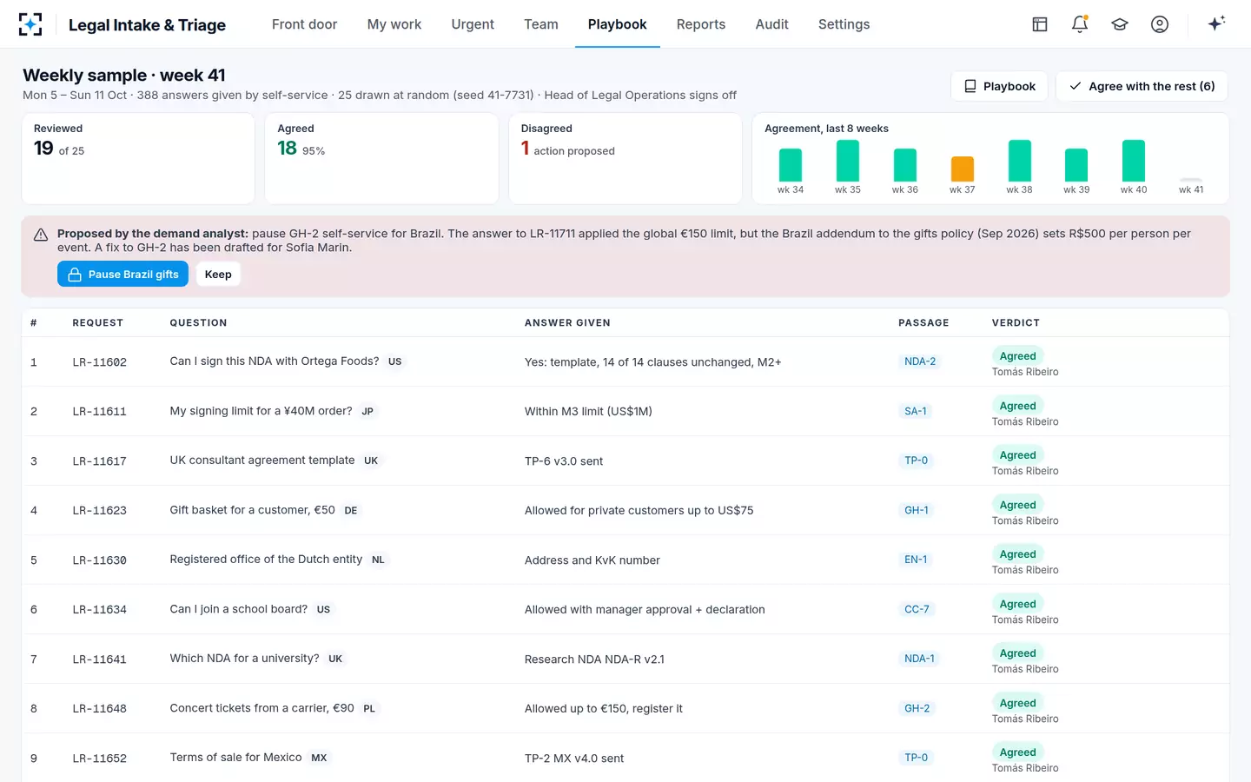This screenshot has height=782, width=1251.
Task: Click the warning triangle in the proposal banner
Action: click(41, 235)
